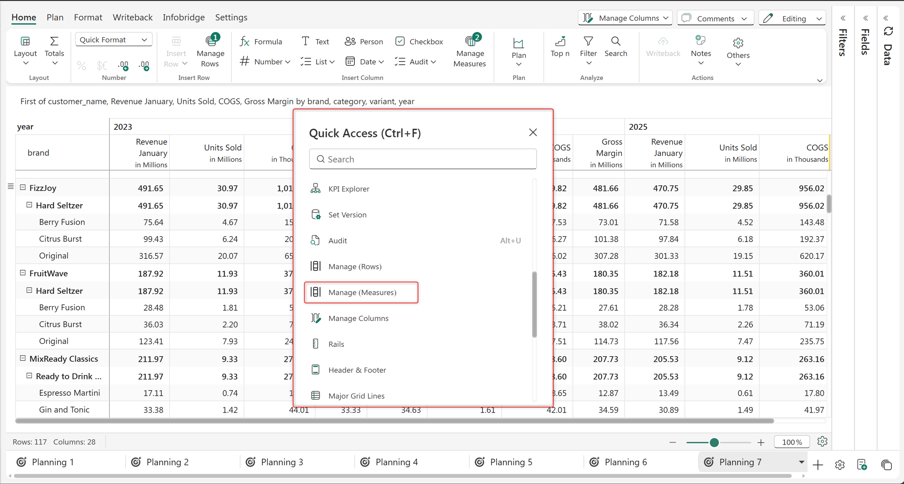Insert a Formula column
Viewport: 904px width, 484px height.
[x=261, y=41]
